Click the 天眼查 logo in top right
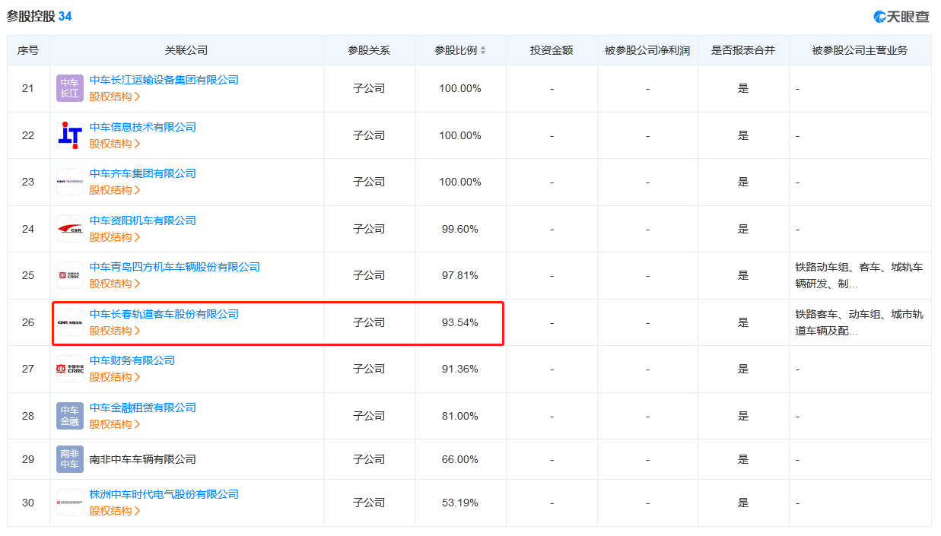 pos(901,17)
